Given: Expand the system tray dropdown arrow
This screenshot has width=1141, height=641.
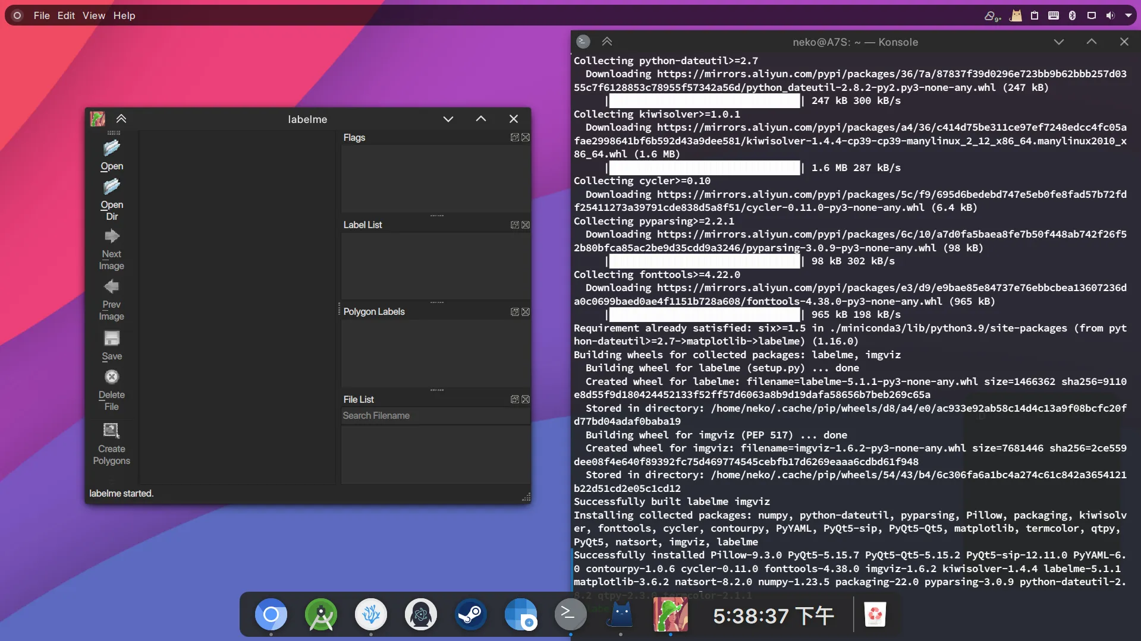Looking at the screenshot, I should (1129, 15).
